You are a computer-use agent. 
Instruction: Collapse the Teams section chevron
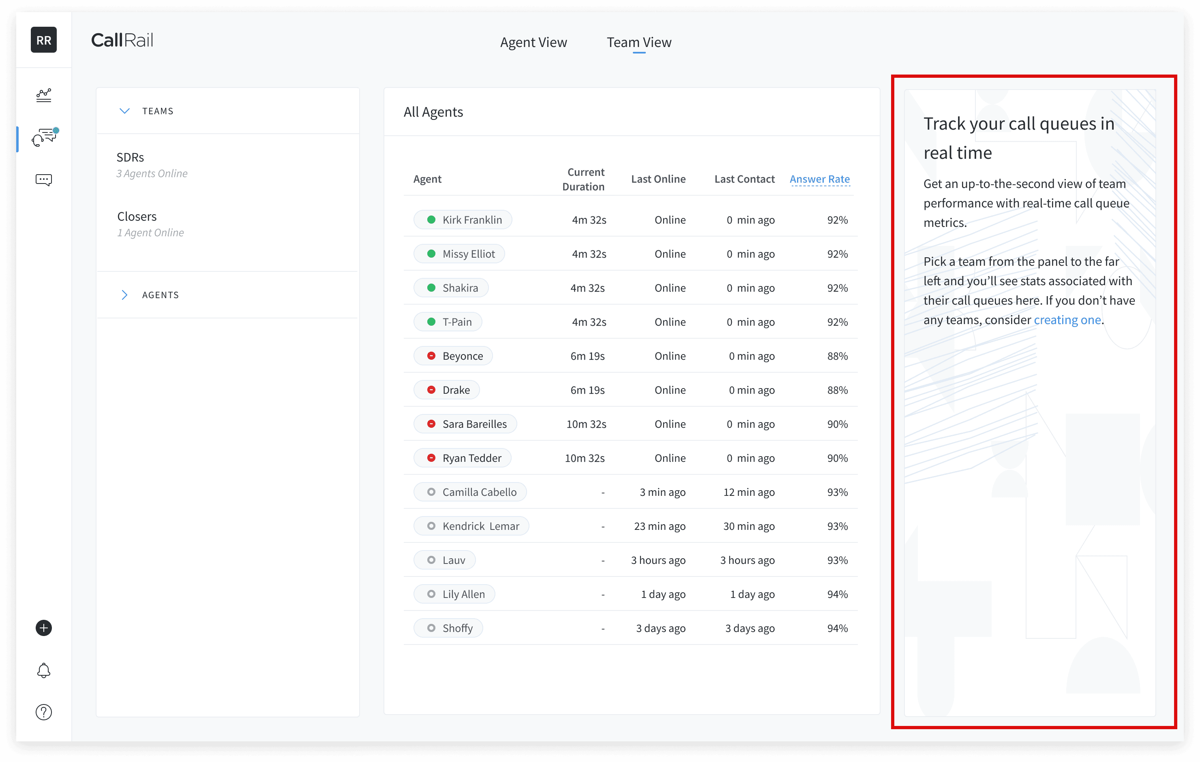pyautogui.click(x=124, y=111)
